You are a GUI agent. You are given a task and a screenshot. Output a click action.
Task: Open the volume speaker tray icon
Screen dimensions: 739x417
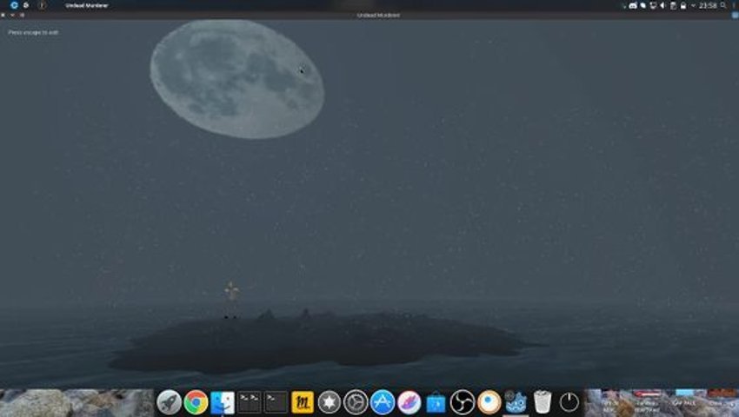[x=662, y=6]
